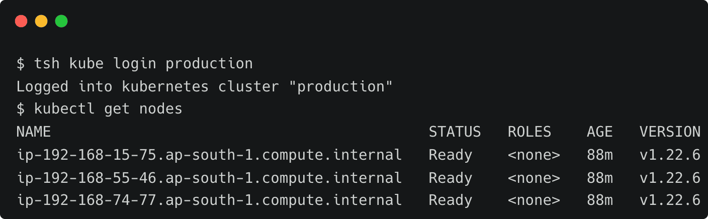Screen dimensions: 708x219
Task: Click <none> role of the ip-192-168-55-46 node
Action: coord(534,178)
